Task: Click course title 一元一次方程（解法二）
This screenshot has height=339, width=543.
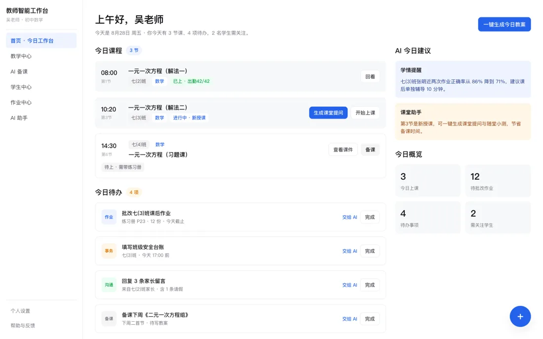Action: [x=158, y=108]
